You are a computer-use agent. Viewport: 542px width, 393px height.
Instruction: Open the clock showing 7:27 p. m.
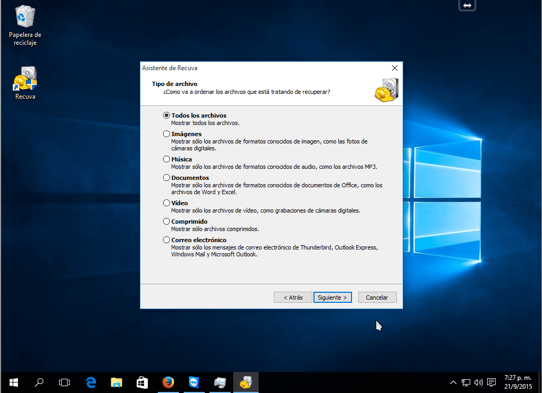pyautogui.click(x=518, y=382)
